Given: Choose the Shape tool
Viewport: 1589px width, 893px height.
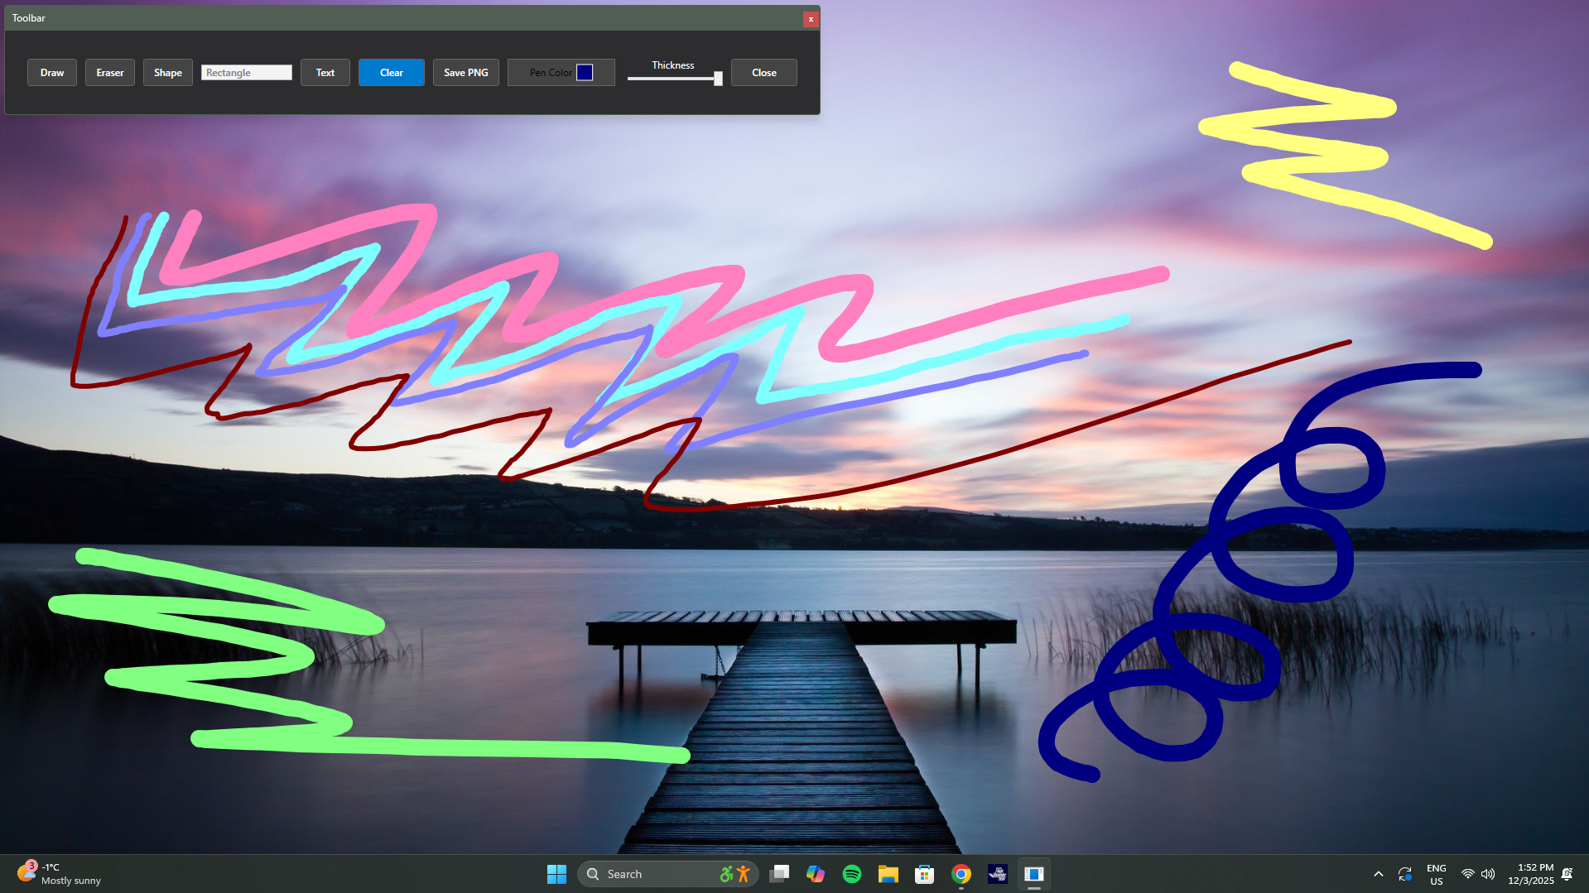Looking at the screenshot, I should click(168, 73).
